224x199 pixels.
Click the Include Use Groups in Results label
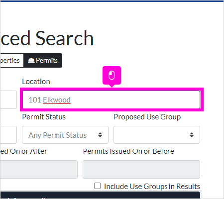point(152,187)
